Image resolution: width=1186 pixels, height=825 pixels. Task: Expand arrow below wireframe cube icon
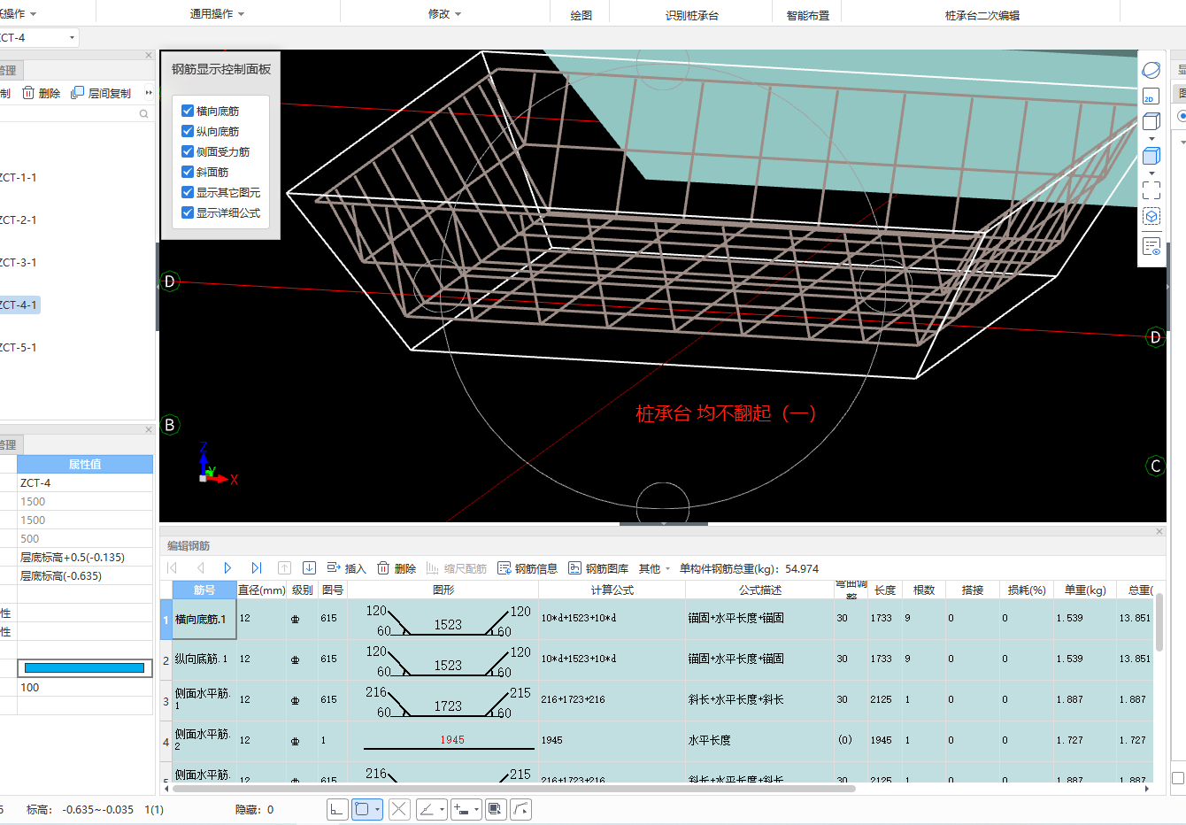pos(1151,139)
